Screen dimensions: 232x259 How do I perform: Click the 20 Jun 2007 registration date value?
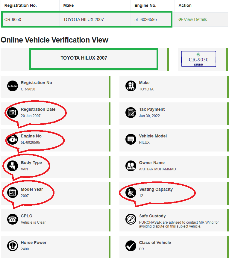[x=31, y=116]
